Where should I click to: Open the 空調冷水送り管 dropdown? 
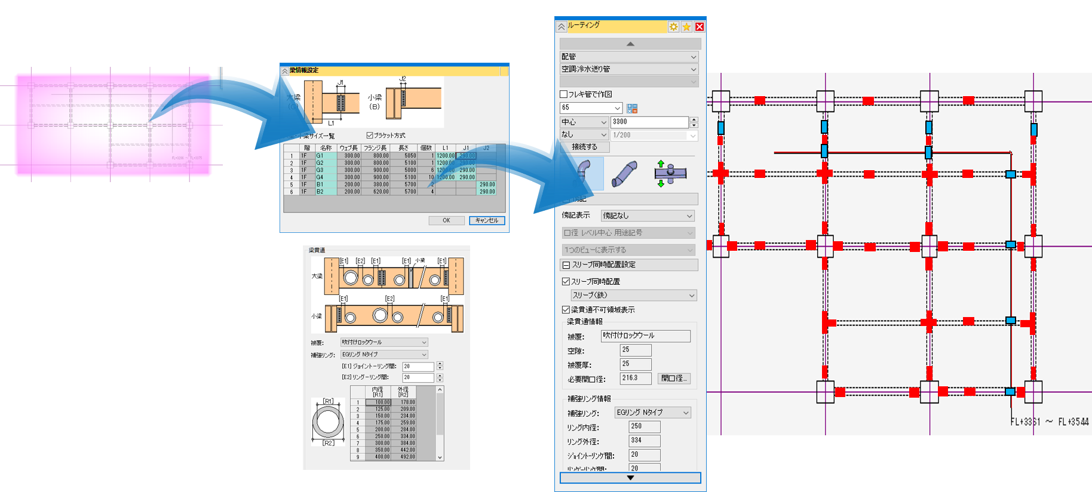pos(630,69)
